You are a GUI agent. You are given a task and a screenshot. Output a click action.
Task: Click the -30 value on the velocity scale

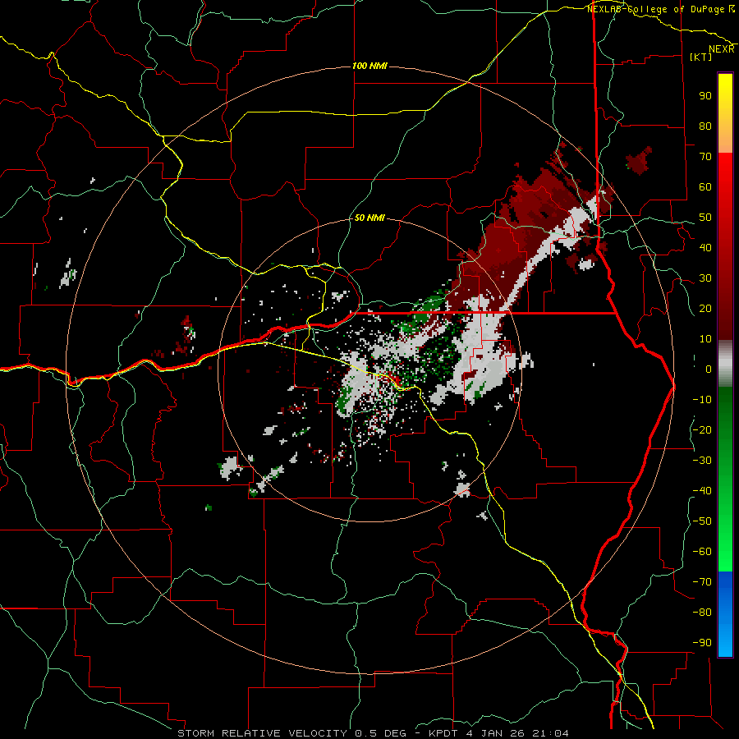702,461
